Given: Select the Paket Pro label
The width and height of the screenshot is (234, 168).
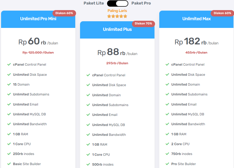Looking at the screenshot, I should tap(141, 3).
